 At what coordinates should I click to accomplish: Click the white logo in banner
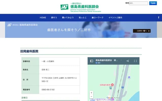pyautogui.click(x=23, y=25)
